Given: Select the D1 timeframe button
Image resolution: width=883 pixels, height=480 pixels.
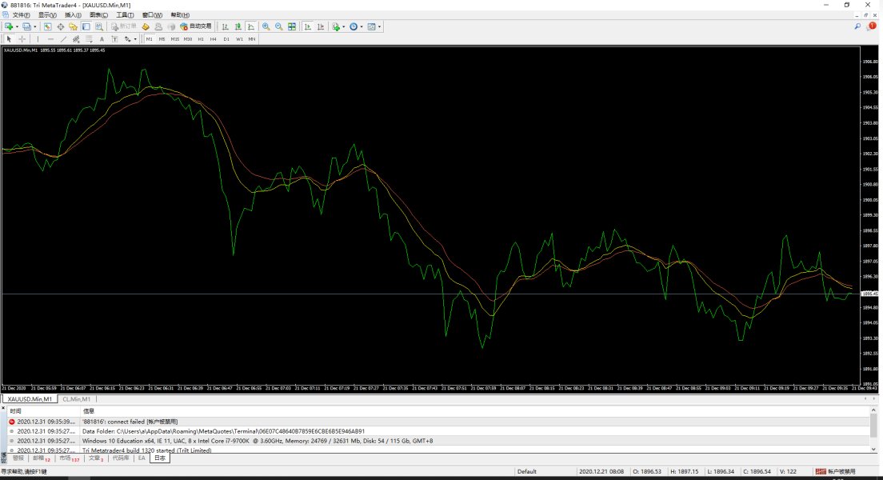Looking at the screenshot, I should click(226, 38).
